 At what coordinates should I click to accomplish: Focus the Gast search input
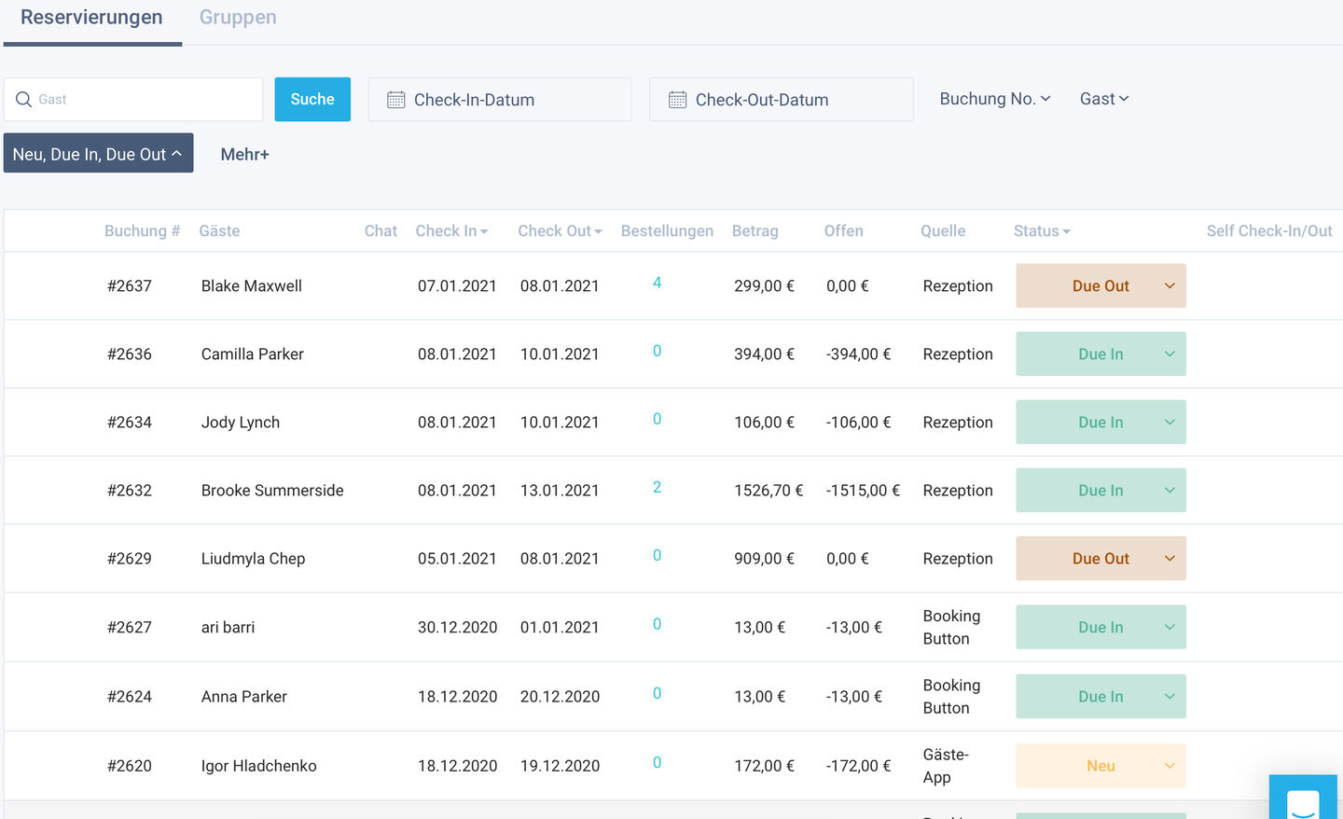pos(133,99)
